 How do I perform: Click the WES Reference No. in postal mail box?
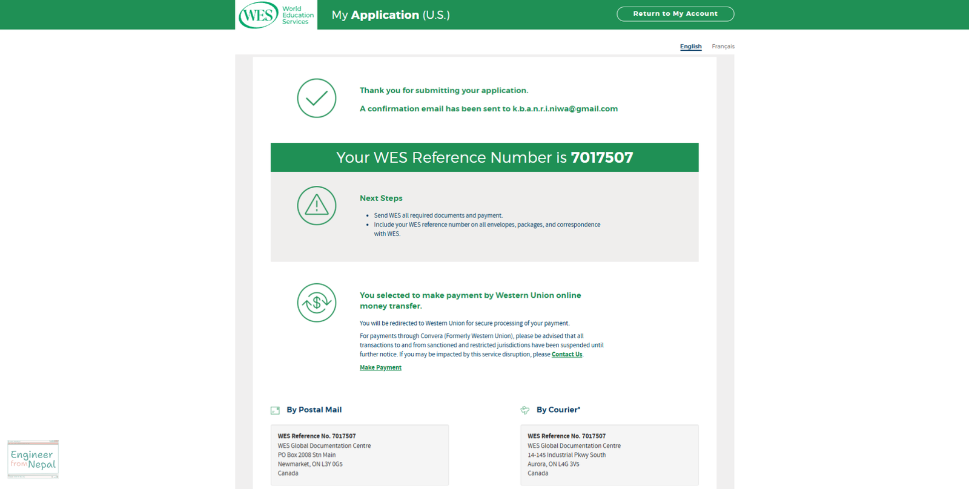point(317,436)
